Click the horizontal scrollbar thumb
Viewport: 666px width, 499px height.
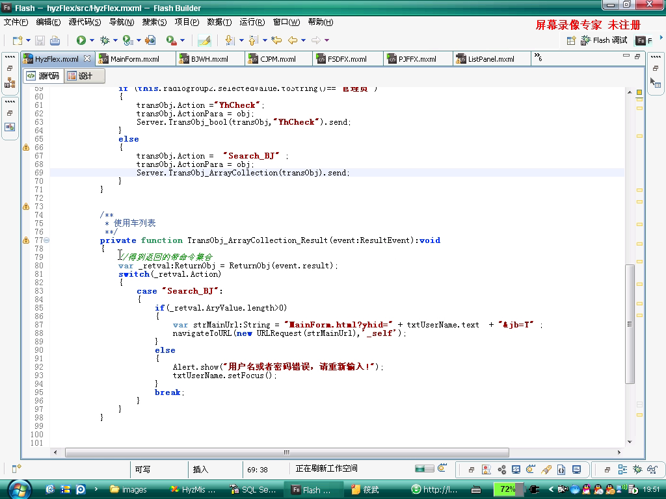tap(287, 452)
